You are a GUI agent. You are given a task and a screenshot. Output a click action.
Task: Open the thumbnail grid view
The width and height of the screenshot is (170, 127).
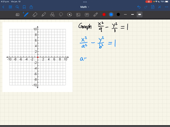tap(10, 7)
